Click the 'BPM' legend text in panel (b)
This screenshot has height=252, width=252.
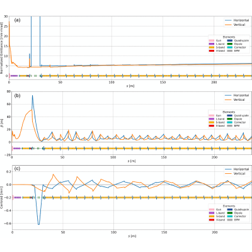click(237, 126)
